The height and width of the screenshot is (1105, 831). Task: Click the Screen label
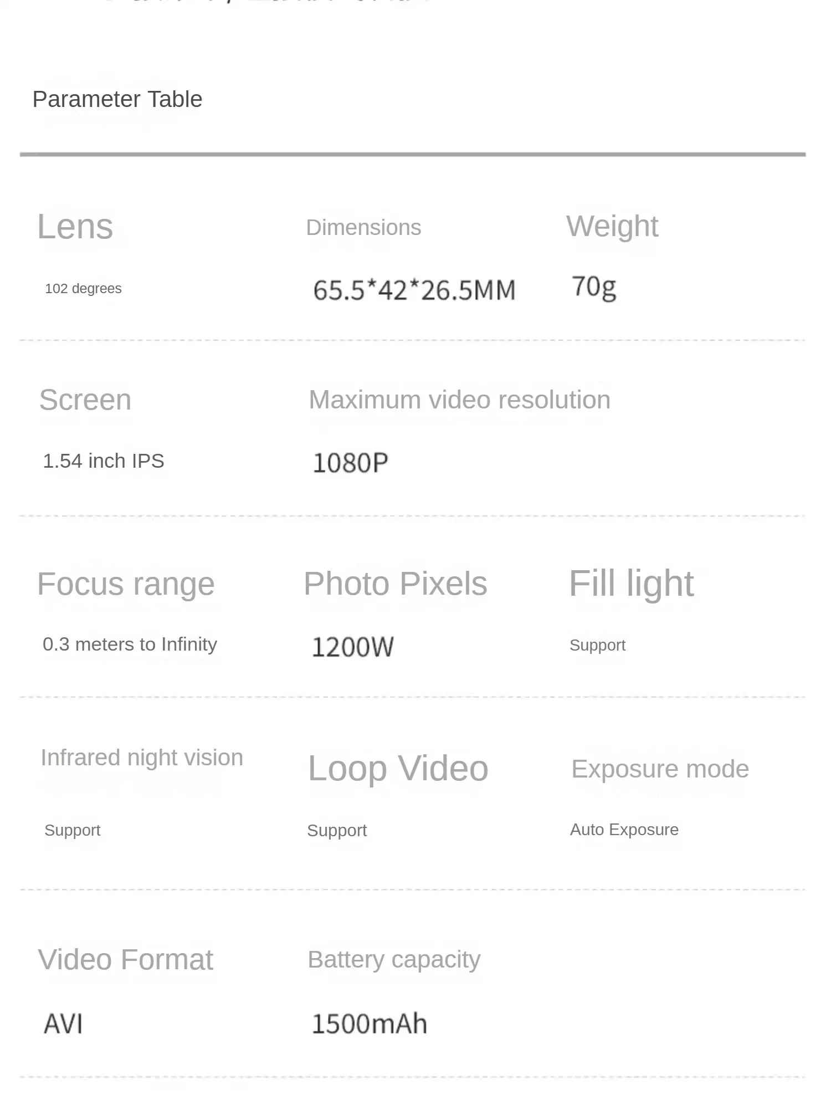[85, 400]
